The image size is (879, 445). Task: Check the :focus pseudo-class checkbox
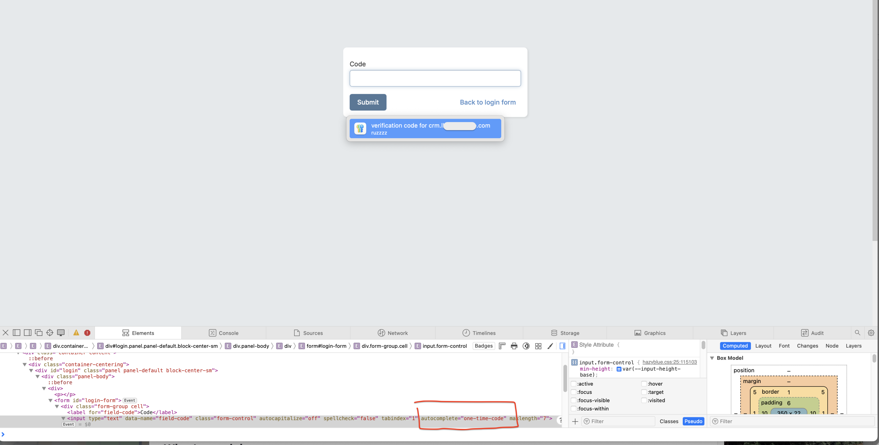(x=574, y=392)
